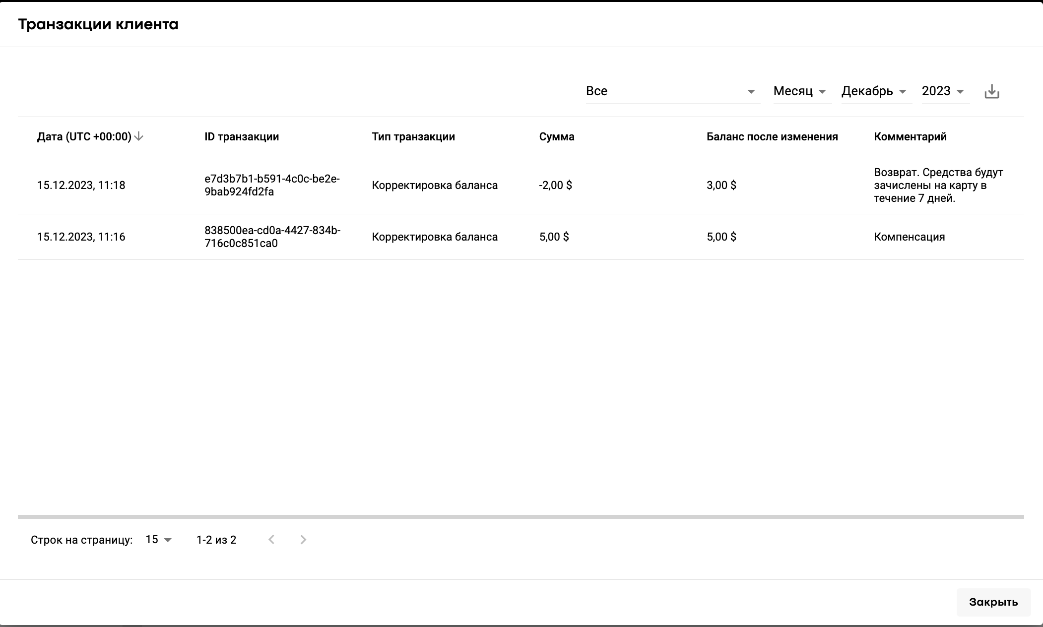
Task: Click the 'Дата (UTC +00:00)' column header
Action: pos(84,137)
